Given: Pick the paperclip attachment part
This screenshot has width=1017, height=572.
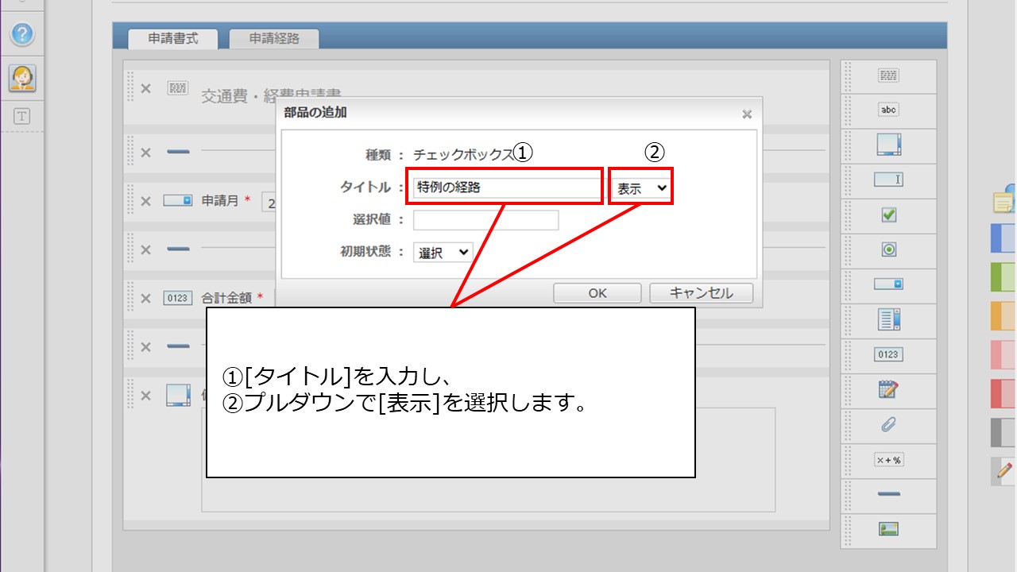Looking at the screenshot, I should pos(888,425).
